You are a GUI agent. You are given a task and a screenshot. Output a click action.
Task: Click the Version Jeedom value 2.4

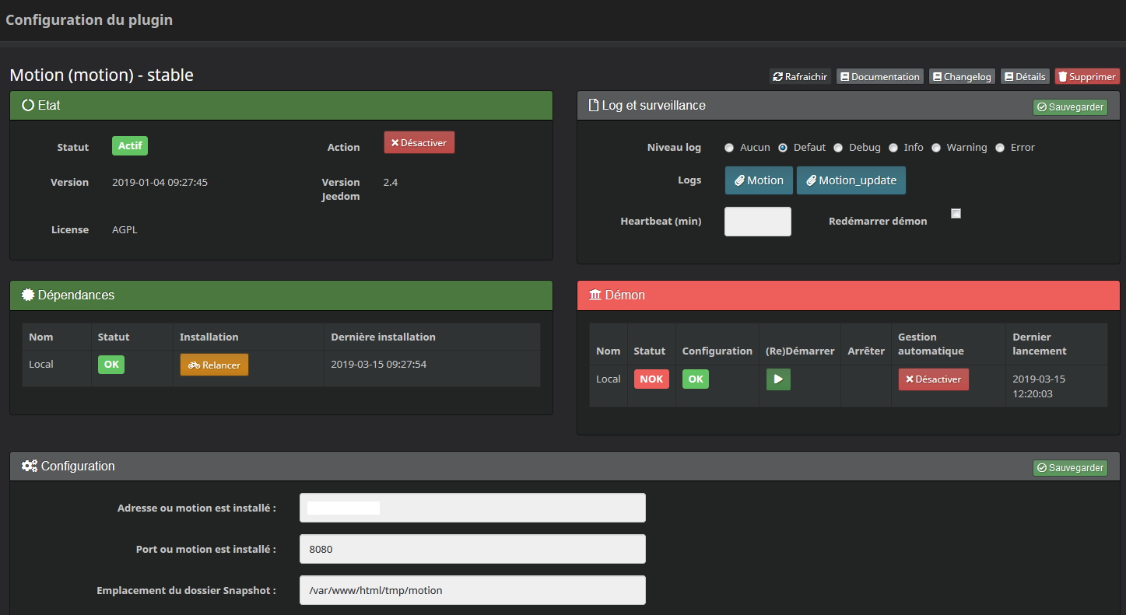click(x=391, y=183)
